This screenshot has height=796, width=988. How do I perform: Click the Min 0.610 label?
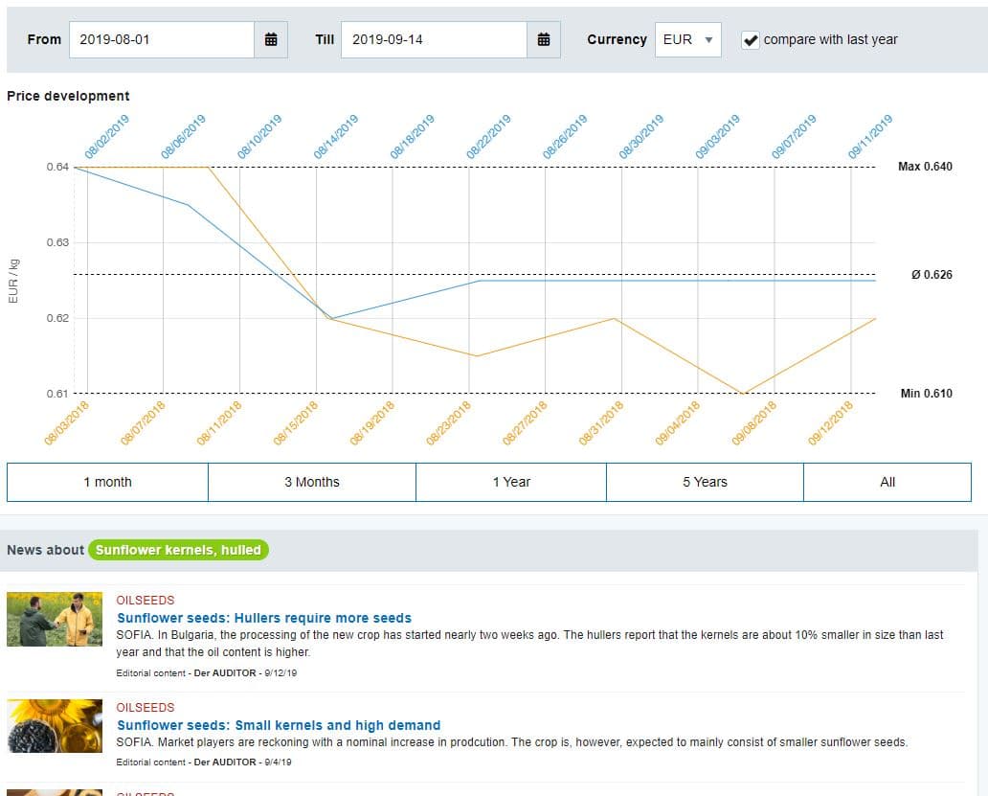tap(927, 394)
